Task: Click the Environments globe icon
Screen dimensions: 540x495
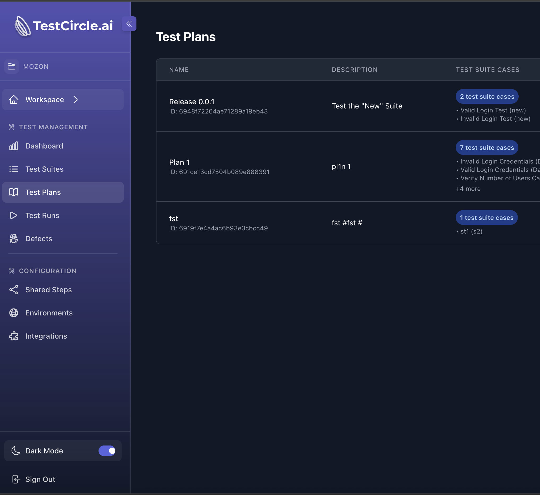Action: click(14, 313)
